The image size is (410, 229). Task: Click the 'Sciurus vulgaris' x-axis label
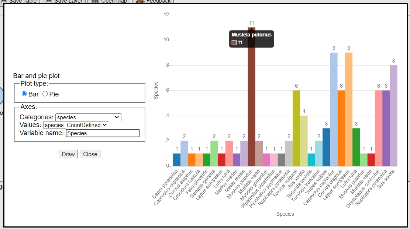(285, 184)
